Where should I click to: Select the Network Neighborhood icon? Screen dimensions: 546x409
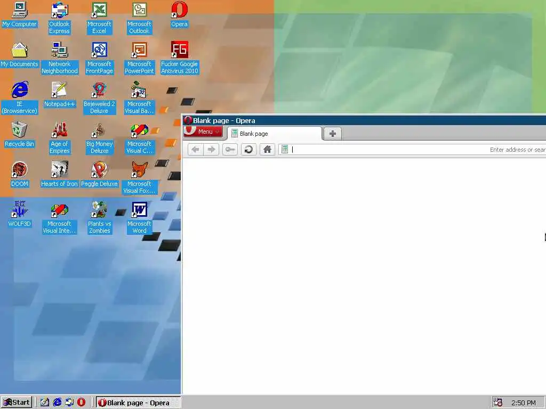coord(60,58)
